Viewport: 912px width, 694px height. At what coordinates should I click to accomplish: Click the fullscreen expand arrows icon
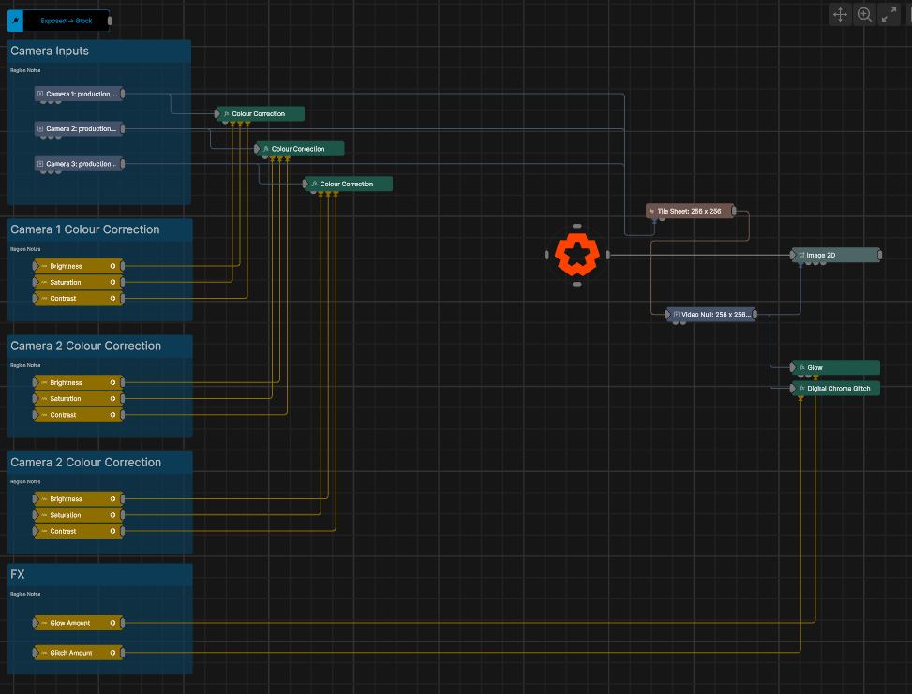889,15
